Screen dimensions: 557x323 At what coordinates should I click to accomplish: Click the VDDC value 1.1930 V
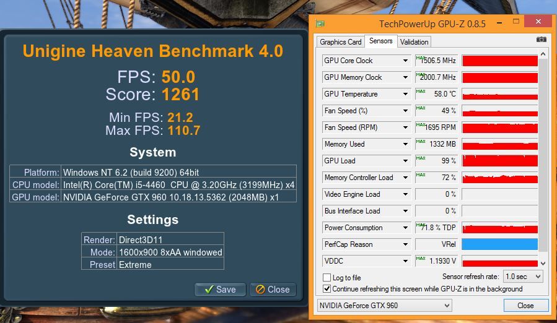[437, 261]
